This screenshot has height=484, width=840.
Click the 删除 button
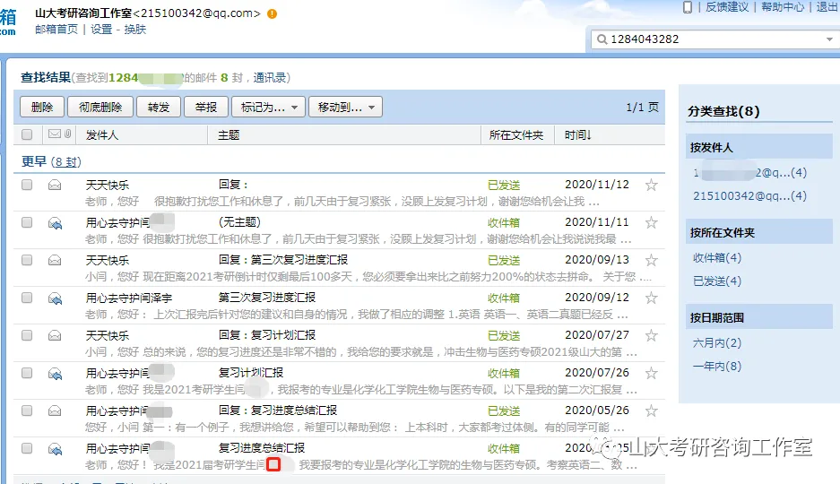pyautogui.click(x=42, y=107)
